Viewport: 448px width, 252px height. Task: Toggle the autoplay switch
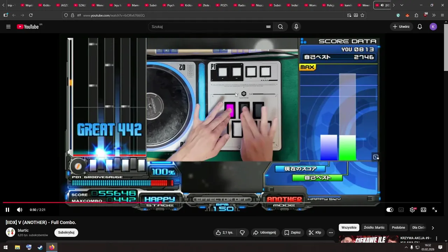click(390, 210)
